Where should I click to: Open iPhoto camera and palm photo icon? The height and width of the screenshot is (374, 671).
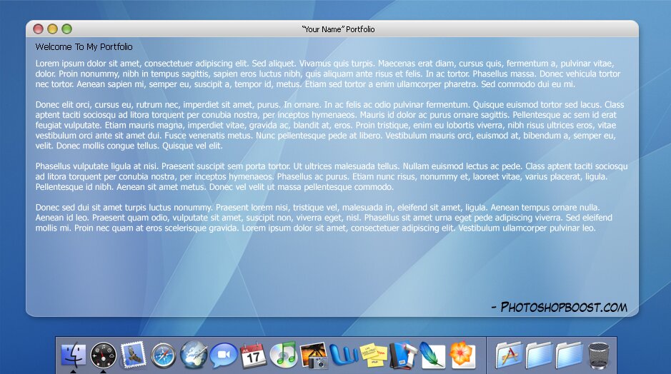click(x=313, y=355)
